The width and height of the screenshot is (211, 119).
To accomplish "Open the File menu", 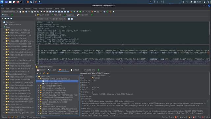I will pos(3,9).
